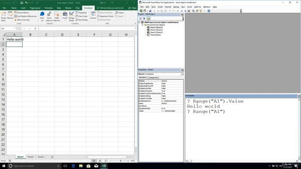
Task: Open VBA Tools menu
Action: coord(190,7)
